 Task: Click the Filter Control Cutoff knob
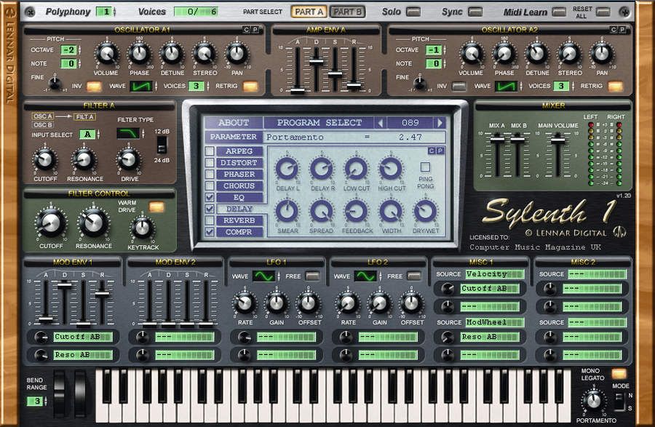pos(51,223)
